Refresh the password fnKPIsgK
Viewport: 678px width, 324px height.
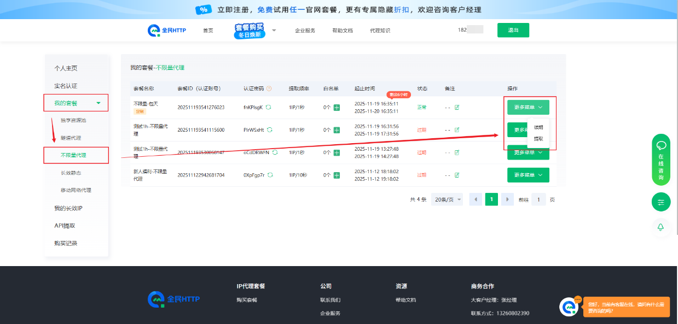tap(269, 107)
